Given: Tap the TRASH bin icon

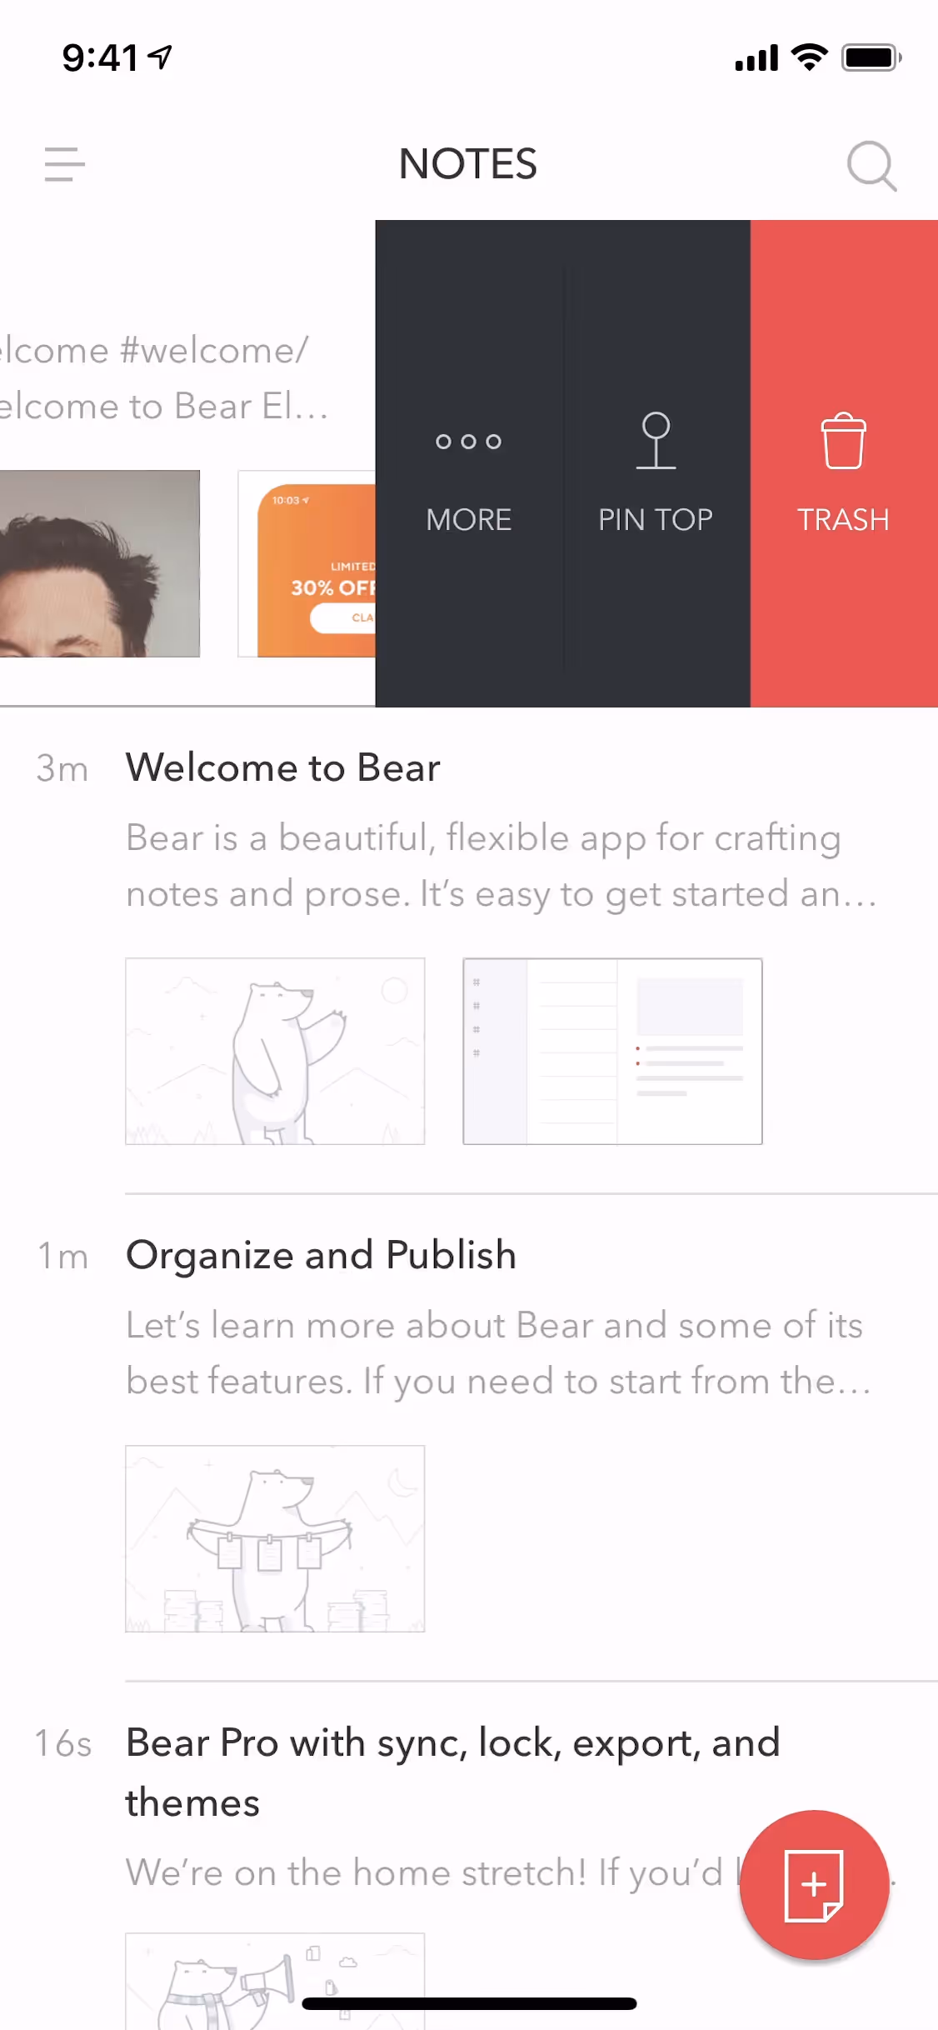Looking at the screenshot, I should 844,441.
